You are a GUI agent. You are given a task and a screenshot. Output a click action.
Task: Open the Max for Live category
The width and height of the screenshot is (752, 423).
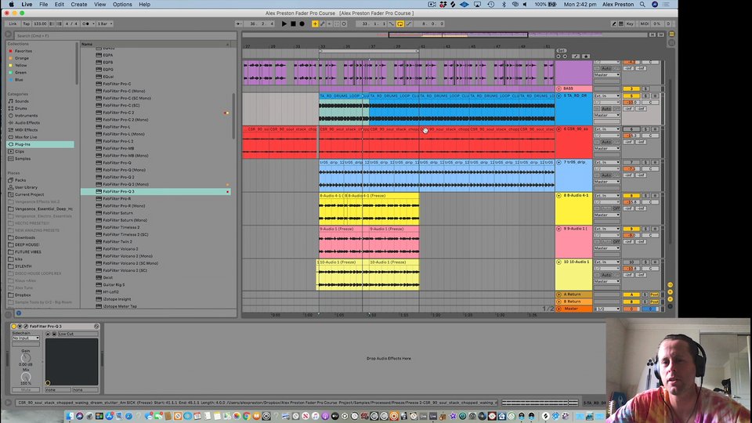pos(25,137)
